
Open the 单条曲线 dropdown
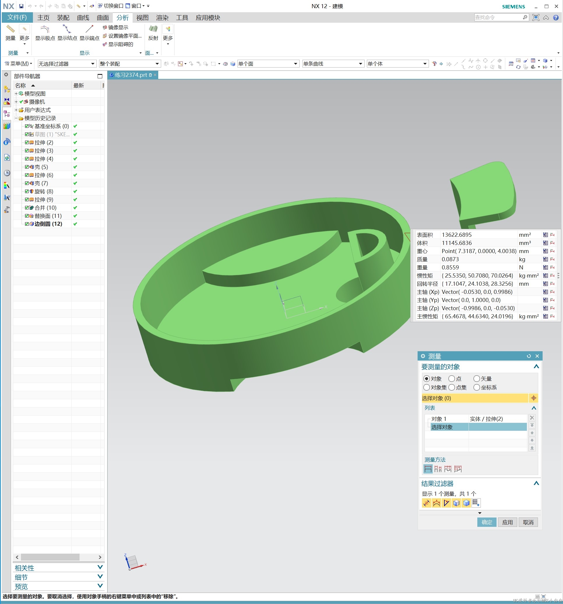(333, 64)
